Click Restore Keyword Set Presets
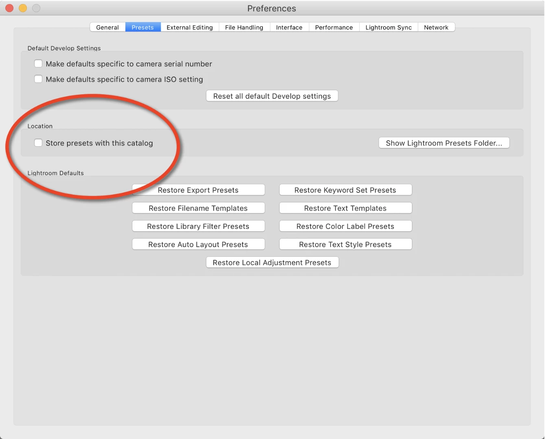Screen dimensions: 545x439 pyautogui.click(x=346, y=190)
